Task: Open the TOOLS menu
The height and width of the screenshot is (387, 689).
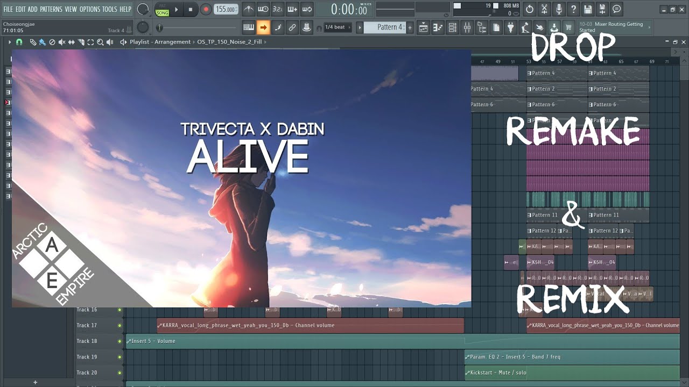Action: (x=110, y=9)
